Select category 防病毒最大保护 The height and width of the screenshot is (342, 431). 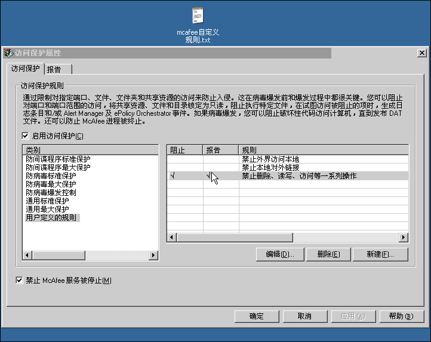(x=51, y=184)
